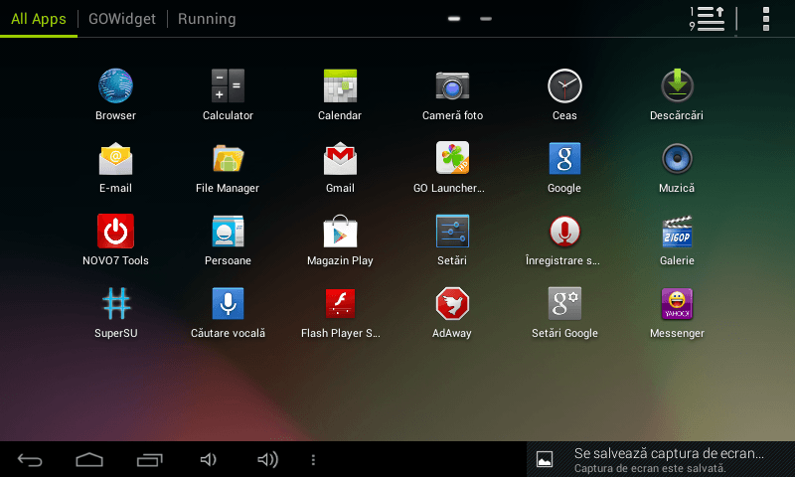Open Magazin Play store
The width and height of the screenshot is (795, 477).
(x=340, y=232)
